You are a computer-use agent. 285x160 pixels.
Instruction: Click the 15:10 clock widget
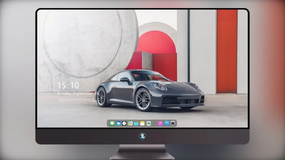tap(68, 85)
